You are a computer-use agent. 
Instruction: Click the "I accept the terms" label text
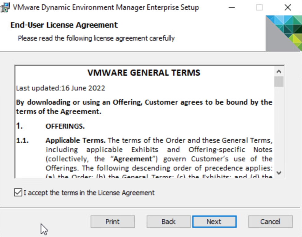click(89, 193)
